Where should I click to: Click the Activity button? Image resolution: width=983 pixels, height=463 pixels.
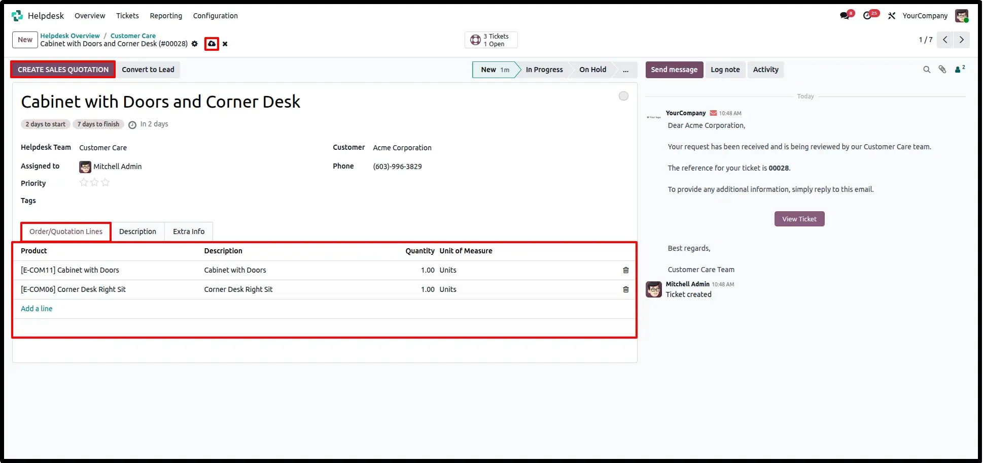click(765, 70)
